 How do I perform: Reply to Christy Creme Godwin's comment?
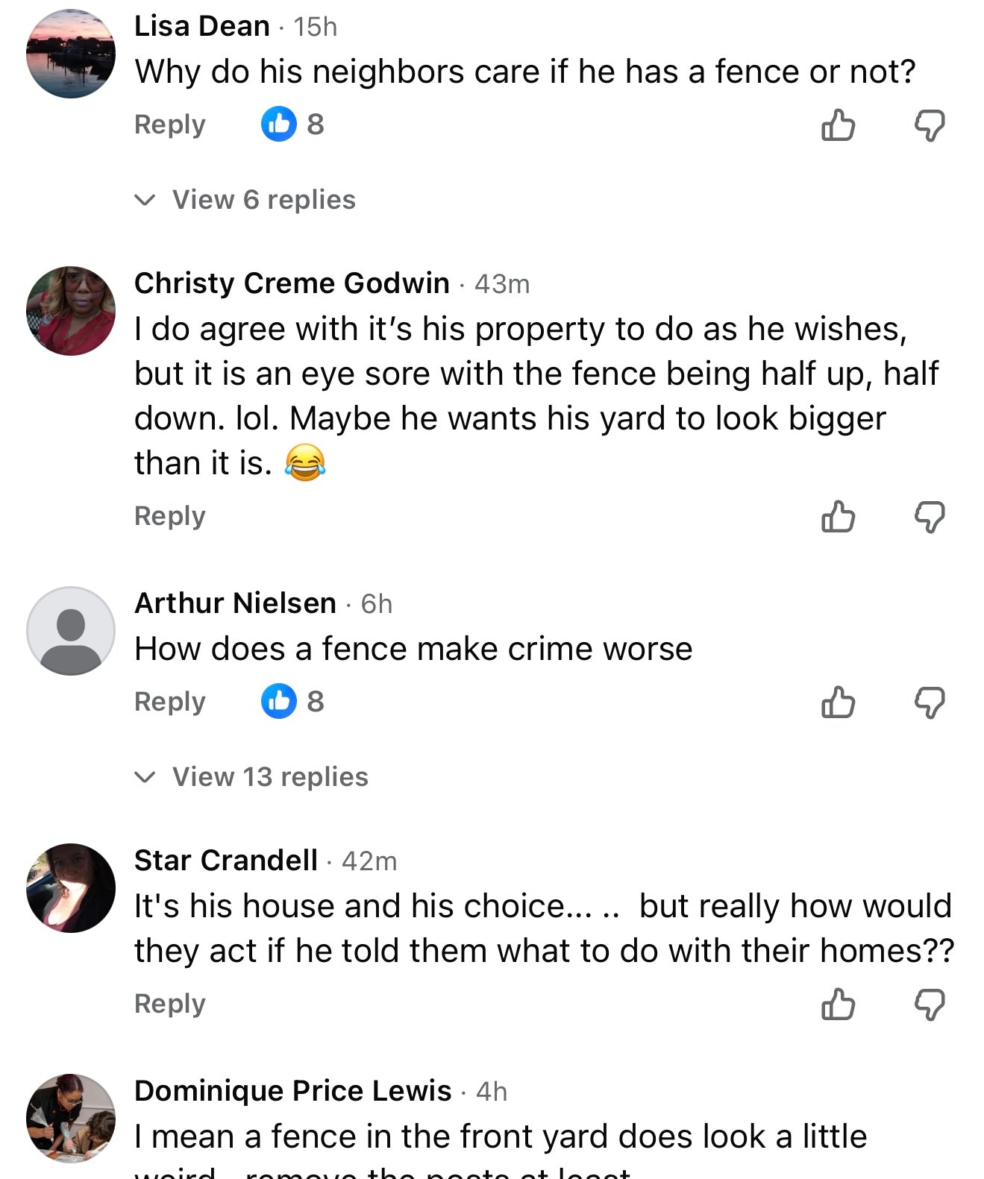point(169,516)
